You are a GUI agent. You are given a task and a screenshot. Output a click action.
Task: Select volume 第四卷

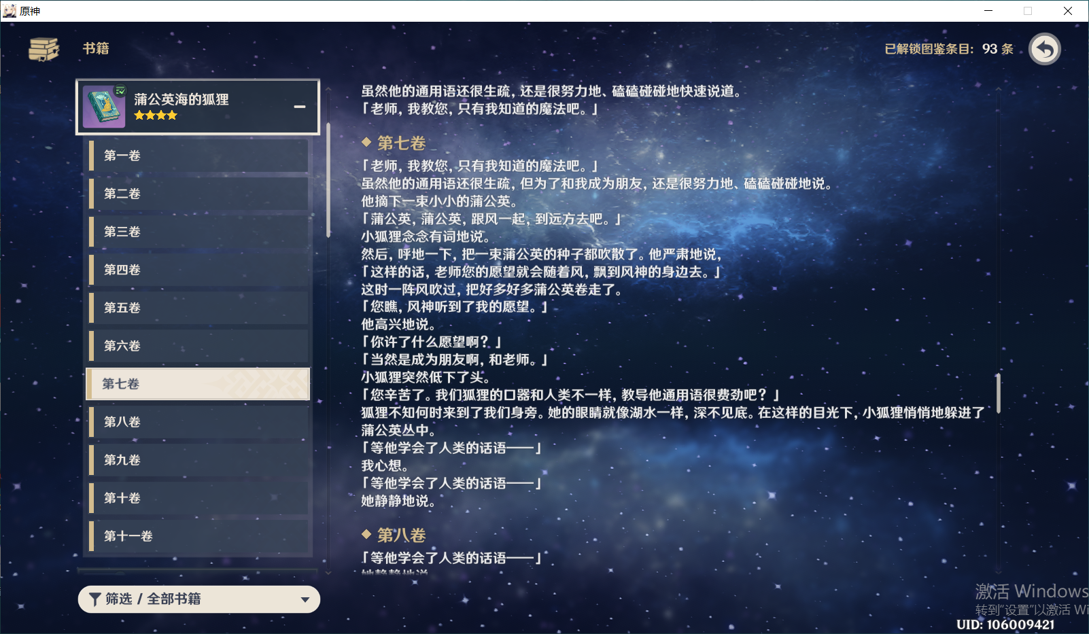pyautogui.click(x=198, y=270)
